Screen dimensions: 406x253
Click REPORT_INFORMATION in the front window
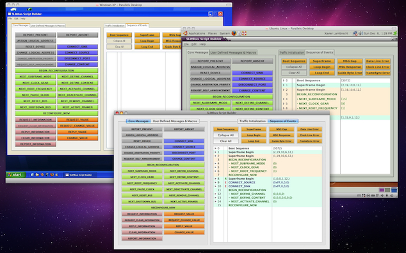click(142, 238)
